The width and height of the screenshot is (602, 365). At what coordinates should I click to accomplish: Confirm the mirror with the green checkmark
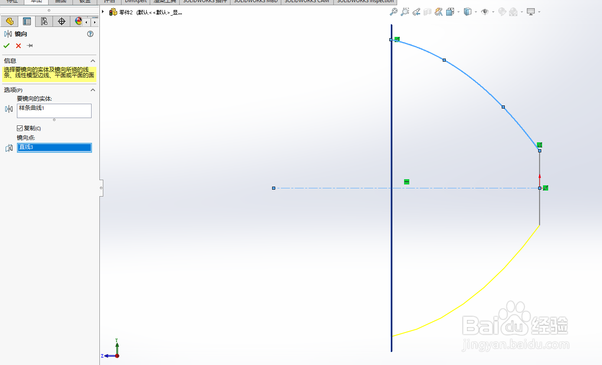7,46
